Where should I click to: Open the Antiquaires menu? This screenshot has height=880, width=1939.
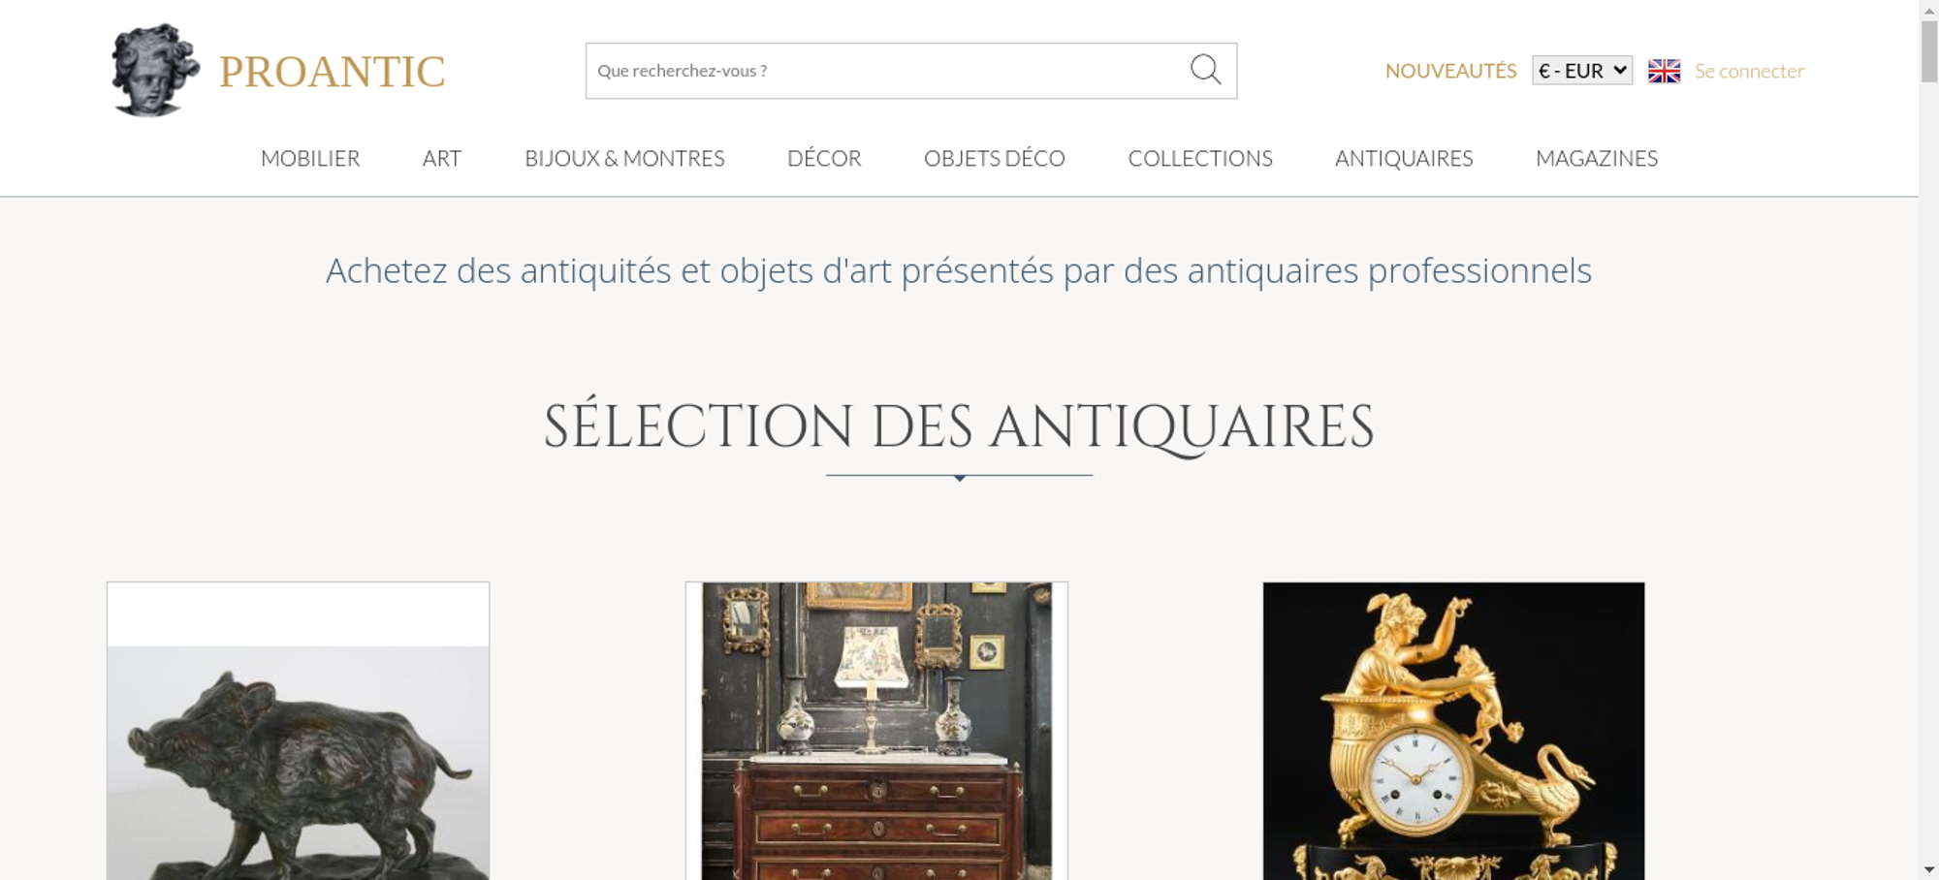tap(1404, 158)
